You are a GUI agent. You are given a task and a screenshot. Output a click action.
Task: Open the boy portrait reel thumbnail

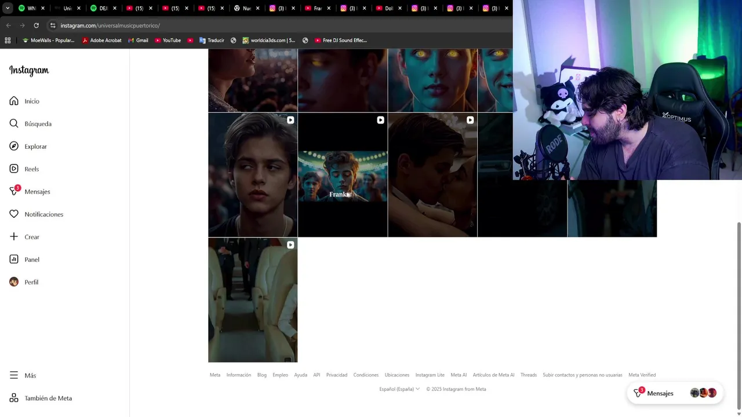tap(253, 175)
